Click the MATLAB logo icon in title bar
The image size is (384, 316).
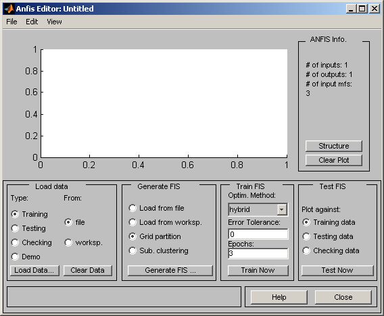[9, 9]
